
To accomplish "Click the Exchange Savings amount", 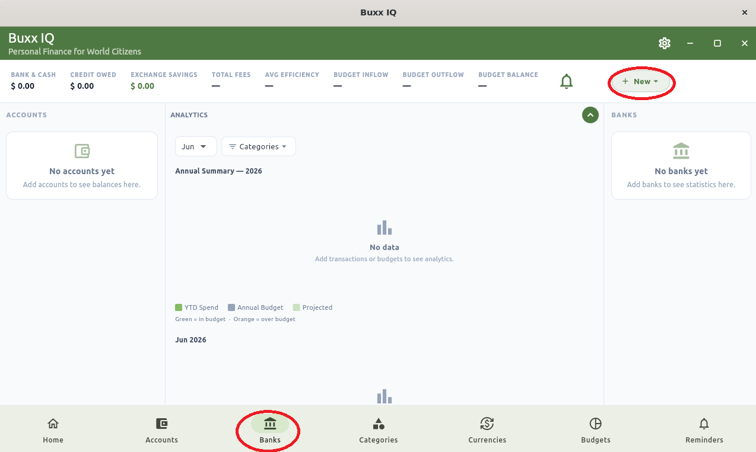I will [142, 86].
